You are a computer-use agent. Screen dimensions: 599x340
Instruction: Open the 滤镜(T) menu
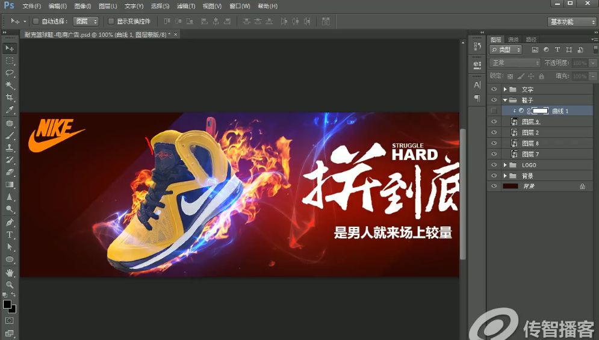click(185, 6)
